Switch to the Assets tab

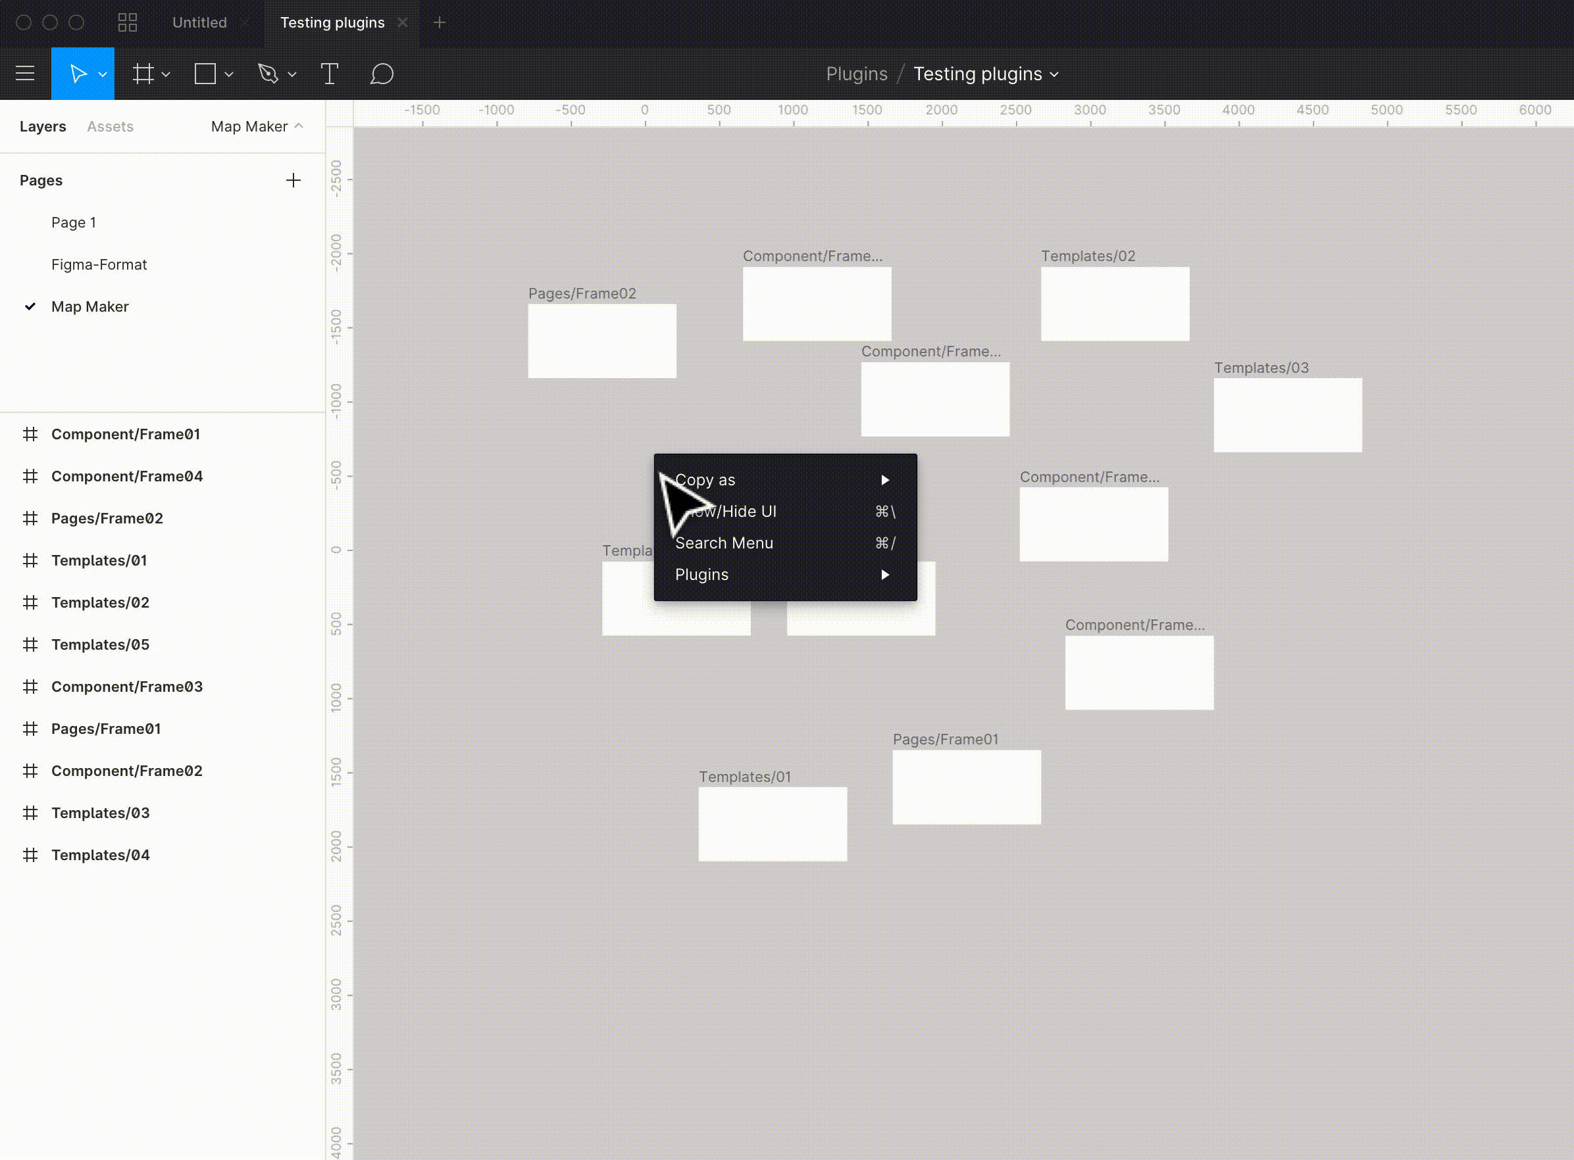[x=110, y=126]
